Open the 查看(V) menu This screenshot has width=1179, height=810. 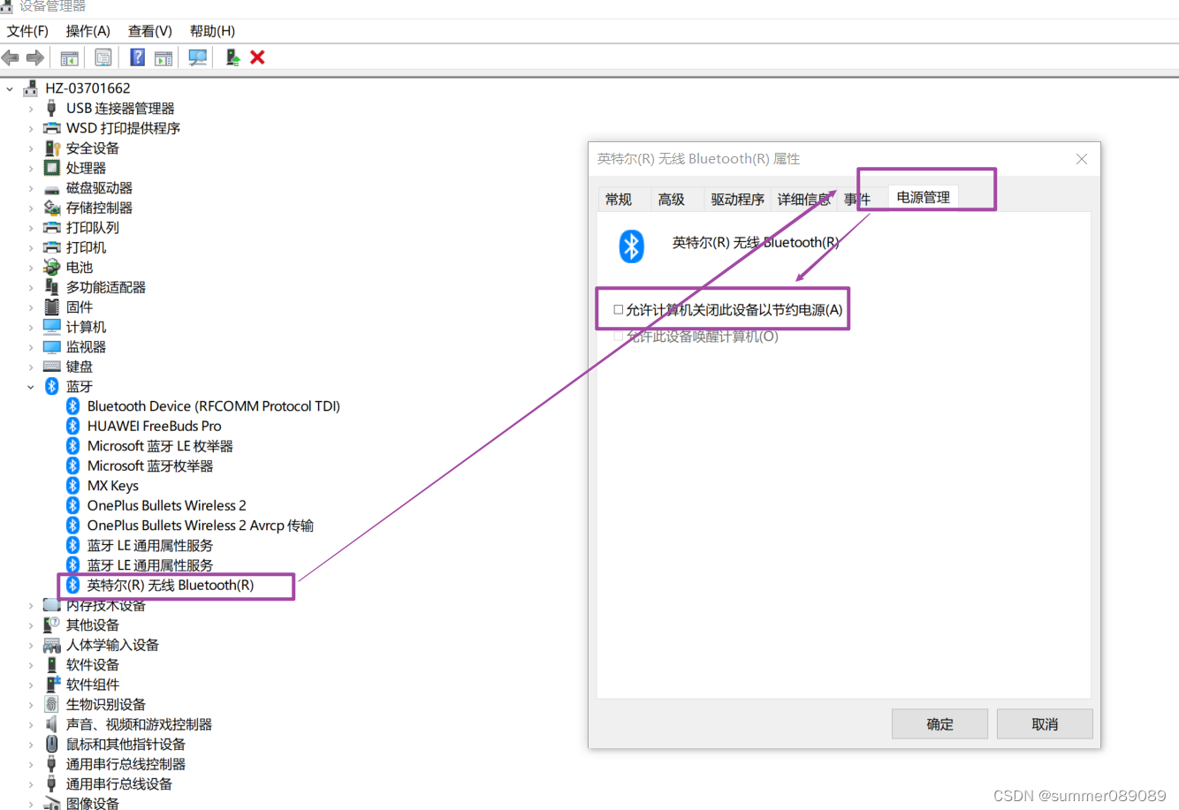149,31
